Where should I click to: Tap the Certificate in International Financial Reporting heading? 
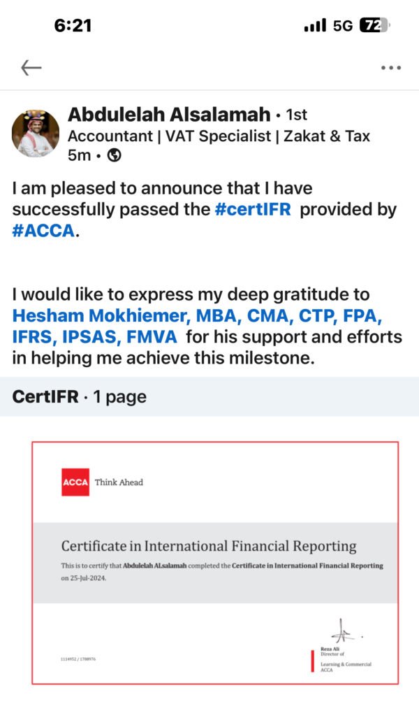pyautogui.click(x=209, y=546)
